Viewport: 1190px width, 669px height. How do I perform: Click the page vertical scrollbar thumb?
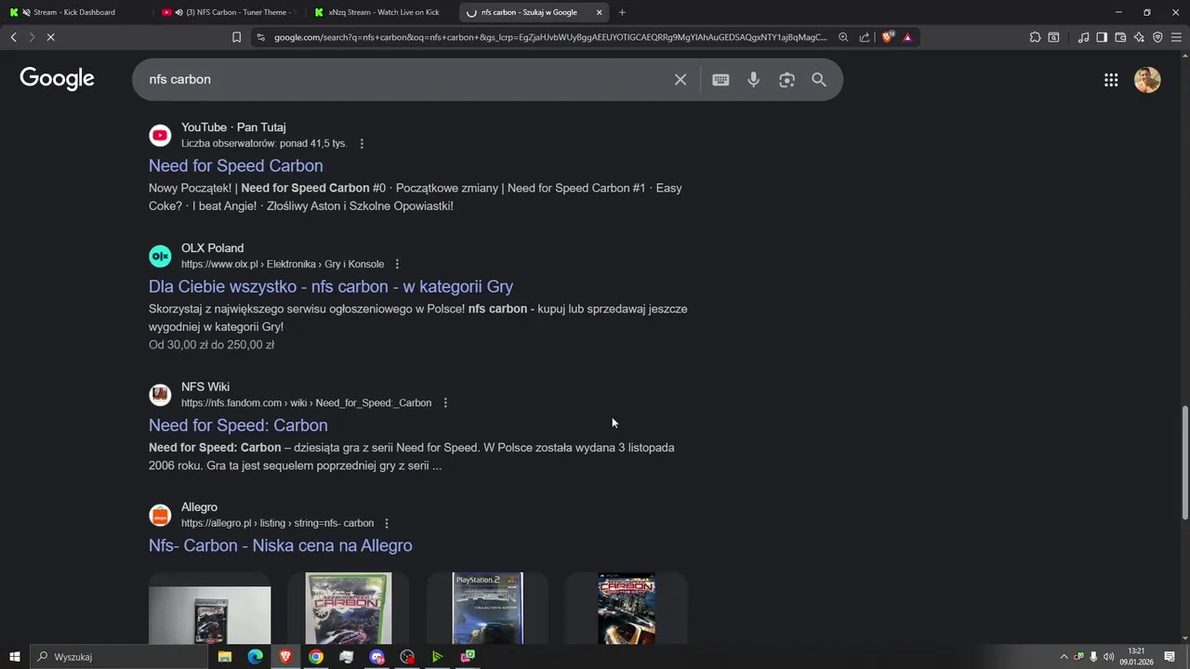(x=1184, y=463)
